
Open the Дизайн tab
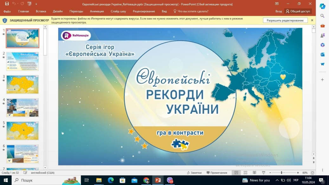click(x=58, y=11)
